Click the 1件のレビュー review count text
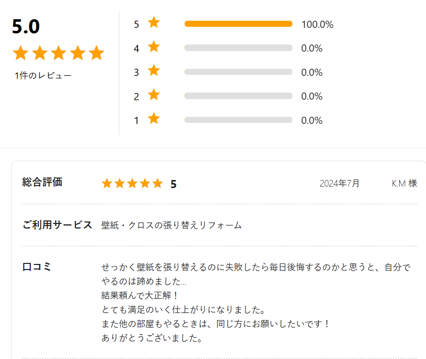This screenshot has width=426, height=359. (x=43, y=75)
